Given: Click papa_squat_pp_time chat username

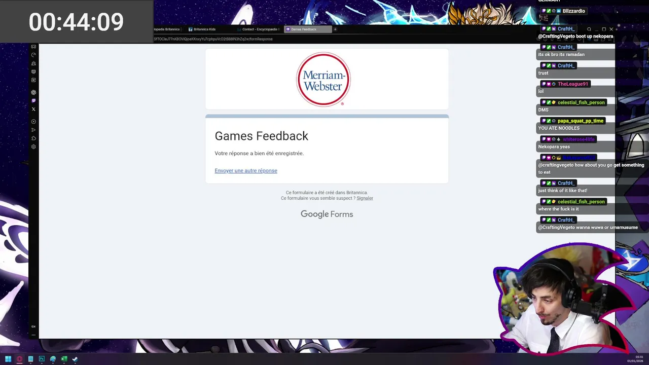Looking at the screenshot, I should (581, 121).
